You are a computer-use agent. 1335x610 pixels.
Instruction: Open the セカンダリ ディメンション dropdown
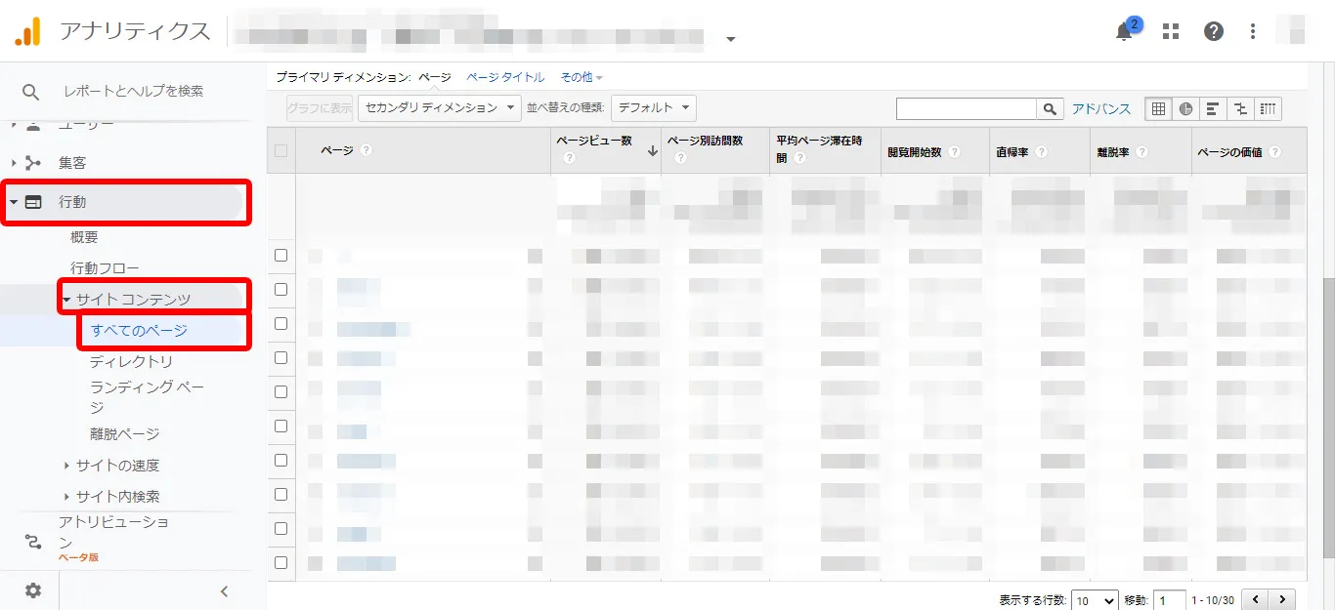pyautogui.click(x=439, y=108)
